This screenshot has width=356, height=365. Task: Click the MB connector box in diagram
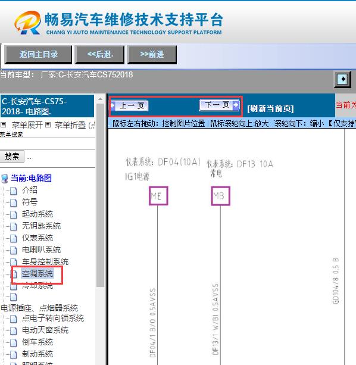tap(221, 196)
